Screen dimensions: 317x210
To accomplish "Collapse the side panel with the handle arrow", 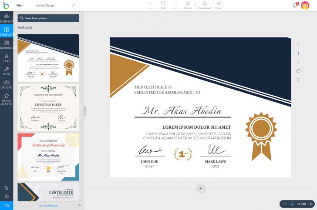I will point(85,110).
